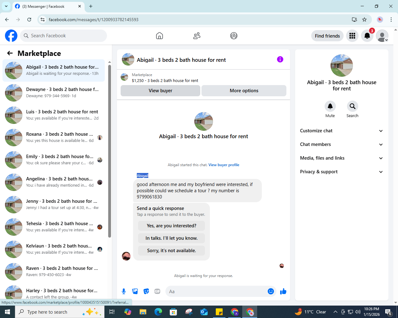398x318 pixels.
Task: Open the Groups icon in top navigation
Action: tap(234, 36)
